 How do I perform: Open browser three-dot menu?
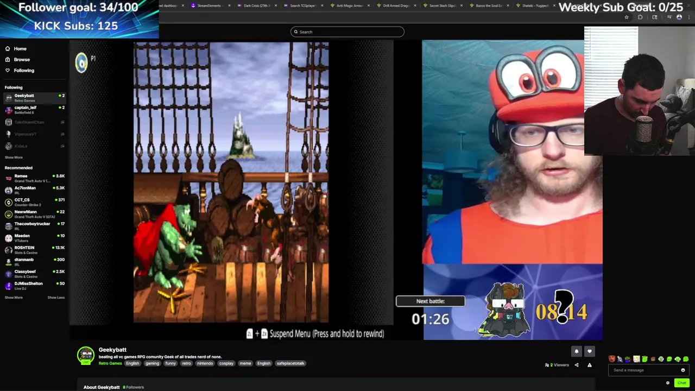click(x=689, y=17)
